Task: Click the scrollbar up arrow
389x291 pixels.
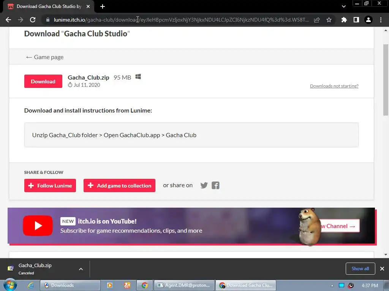Action: click(386, 30)
